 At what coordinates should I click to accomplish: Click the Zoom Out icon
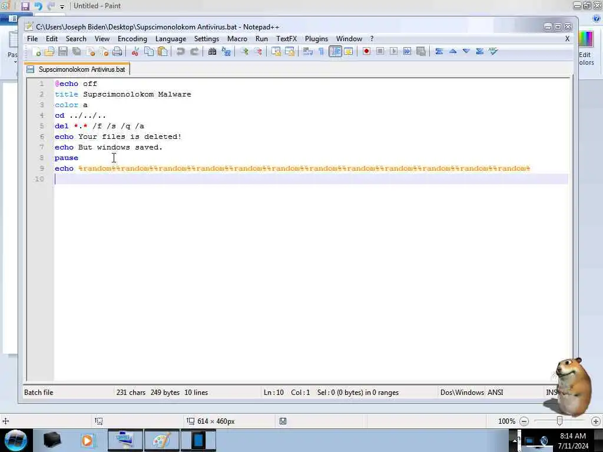(258, 52)
